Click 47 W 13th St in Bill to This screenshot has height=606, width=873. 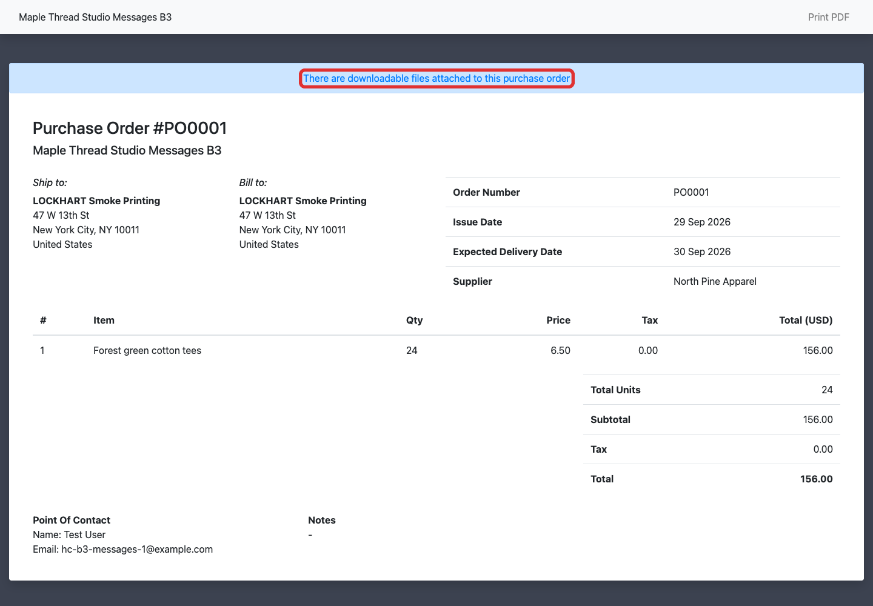(267, 215)
